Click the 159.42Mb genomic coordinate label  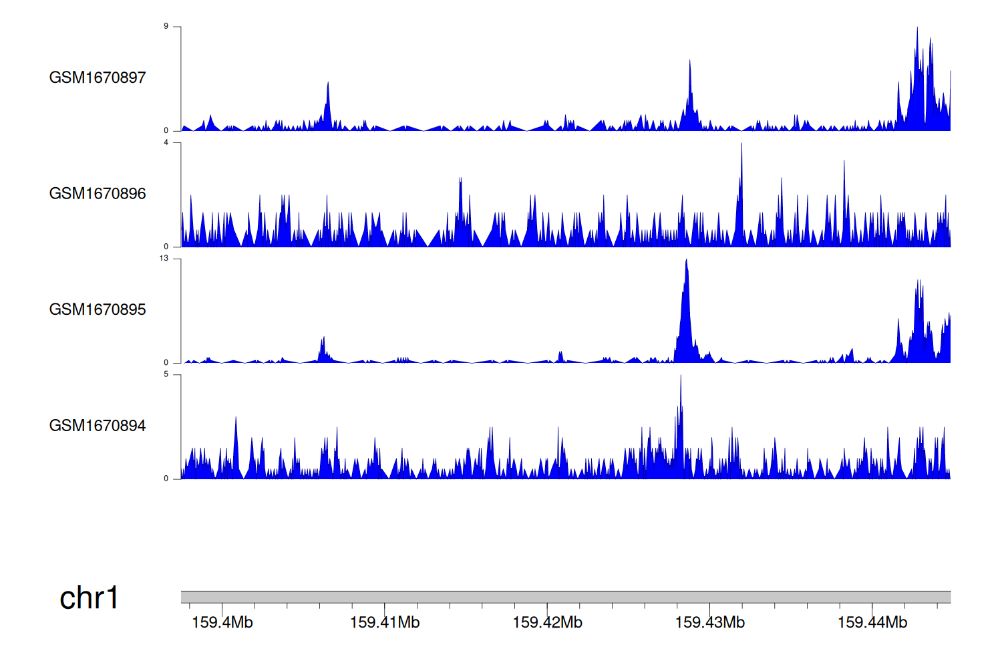click(547, 622)
